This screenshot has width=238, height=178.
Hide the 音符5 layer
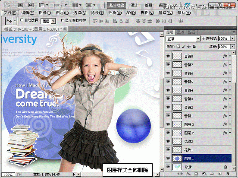(x=168, y=82)
